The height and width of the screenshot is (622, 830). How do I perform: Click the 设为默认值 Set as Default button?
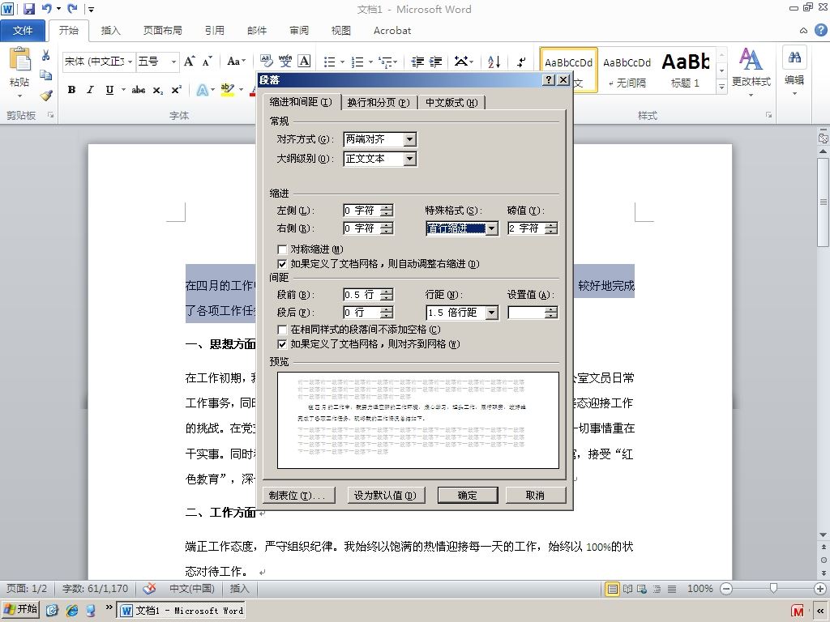385,495
